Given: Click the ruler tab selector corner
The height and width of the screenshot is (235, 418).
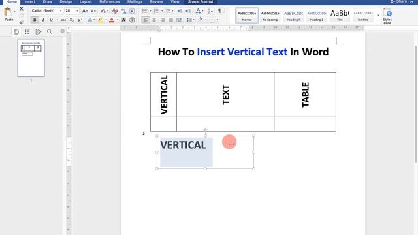Looking at the screenshot, I should click(x=69, y=28).
